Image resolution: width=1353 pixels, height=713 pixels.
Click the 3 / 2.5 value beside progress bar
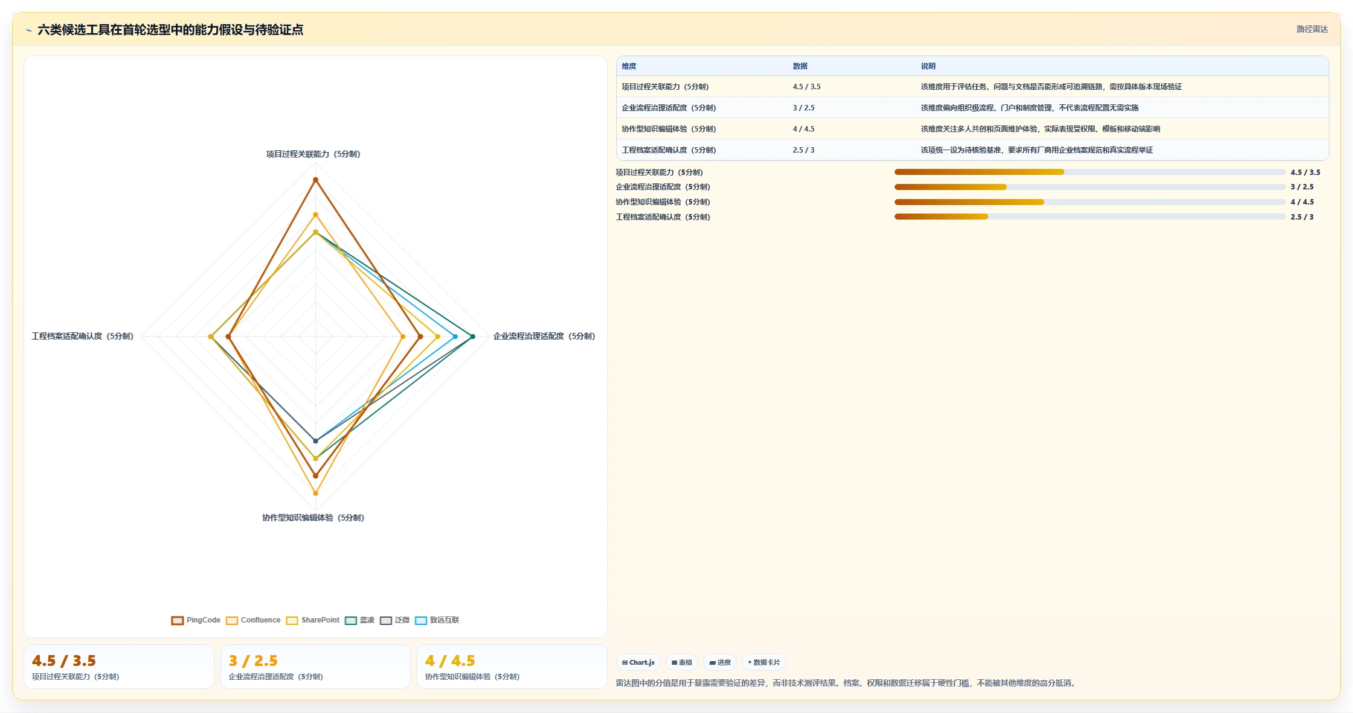click(x=1302, y=187)
